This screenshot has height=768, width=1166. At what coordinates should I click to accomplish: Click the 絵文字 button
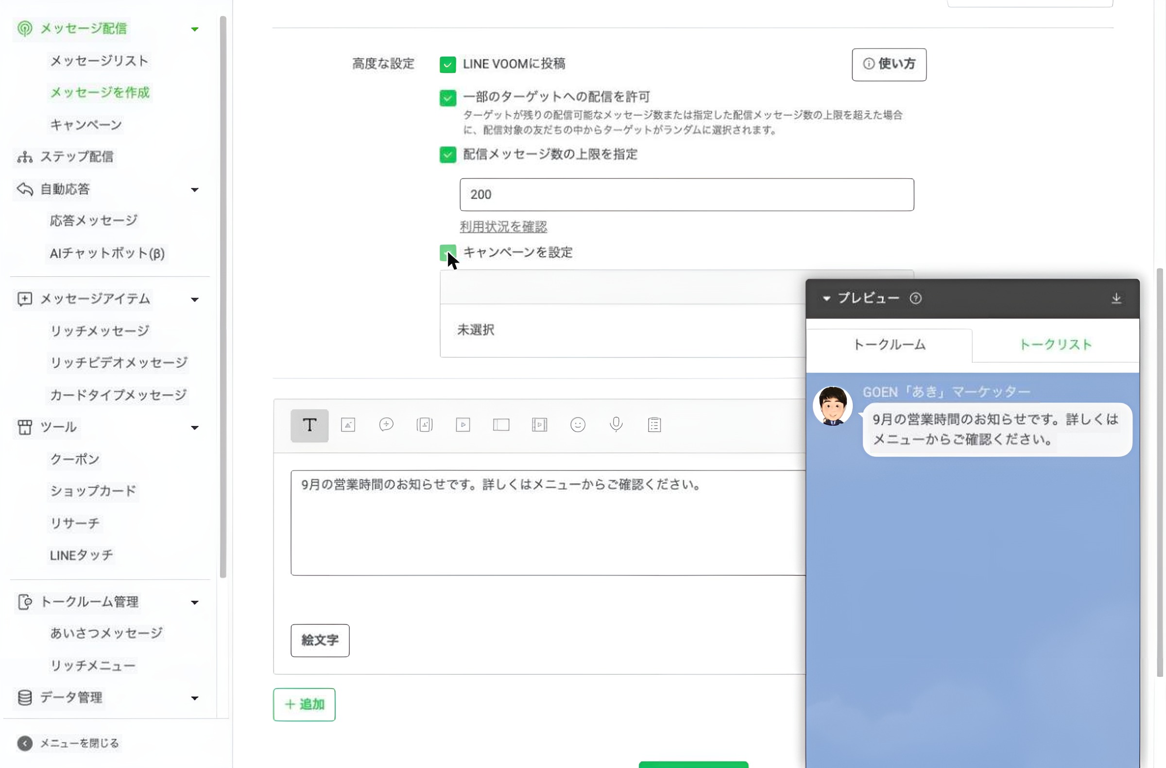[x=320, y=640]
